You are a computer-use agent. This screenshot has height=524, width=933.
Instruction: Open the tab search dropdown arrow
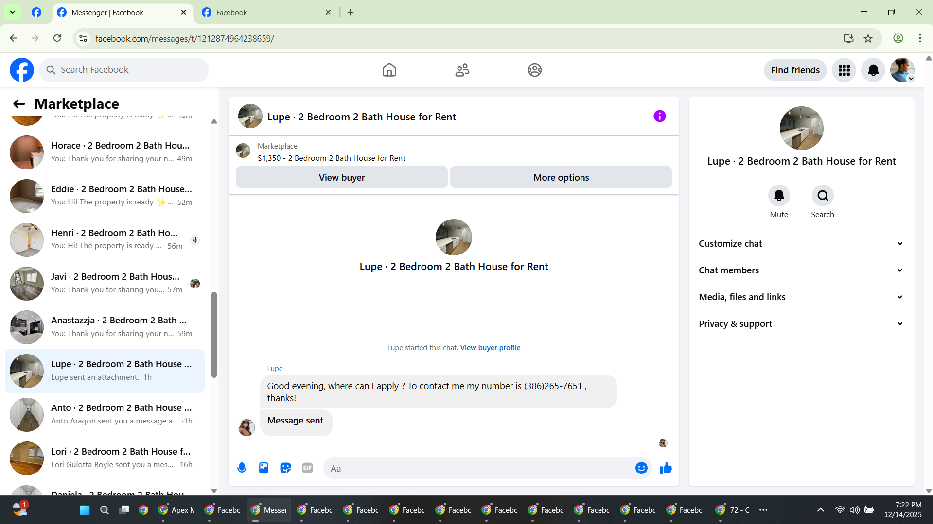[x=13, y=12]
